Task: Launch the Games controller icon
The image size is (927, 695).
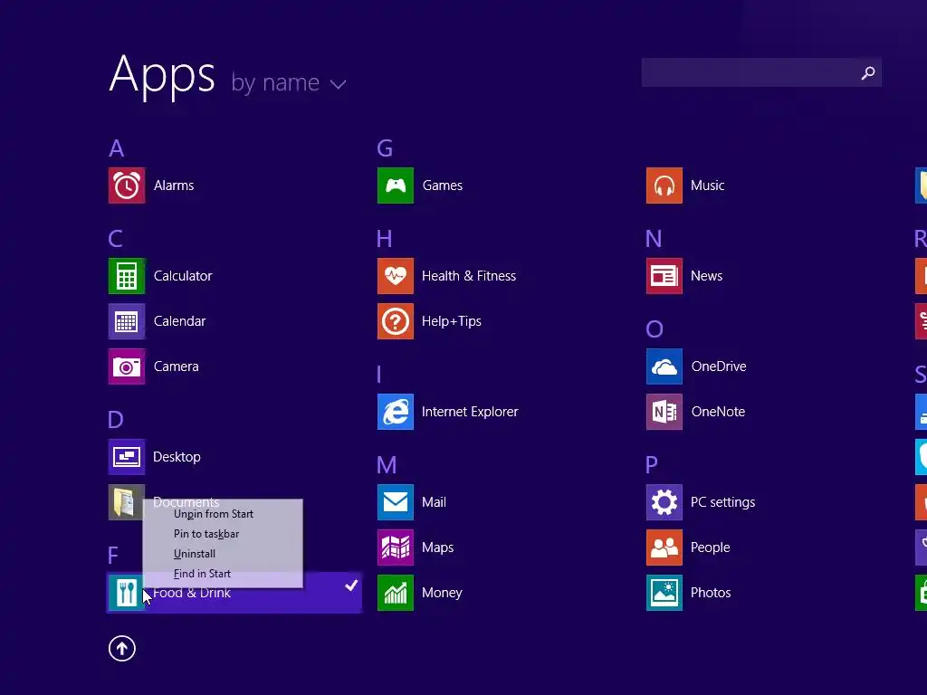Action: [396, 186]
